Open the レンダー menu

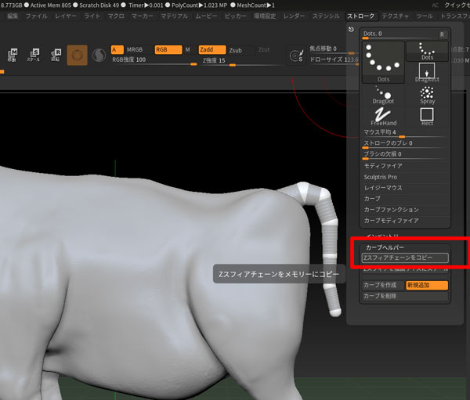[294, 16]
